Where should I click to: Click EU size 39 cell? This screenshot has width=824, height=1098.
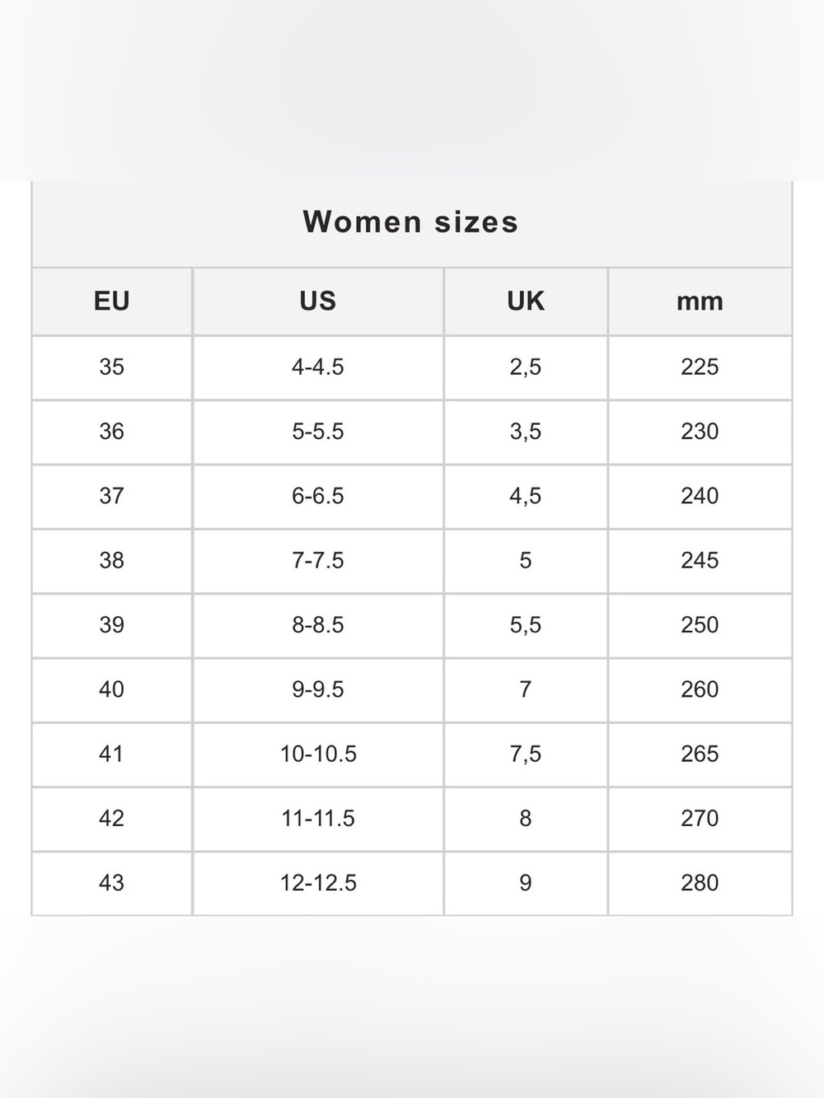112,625
